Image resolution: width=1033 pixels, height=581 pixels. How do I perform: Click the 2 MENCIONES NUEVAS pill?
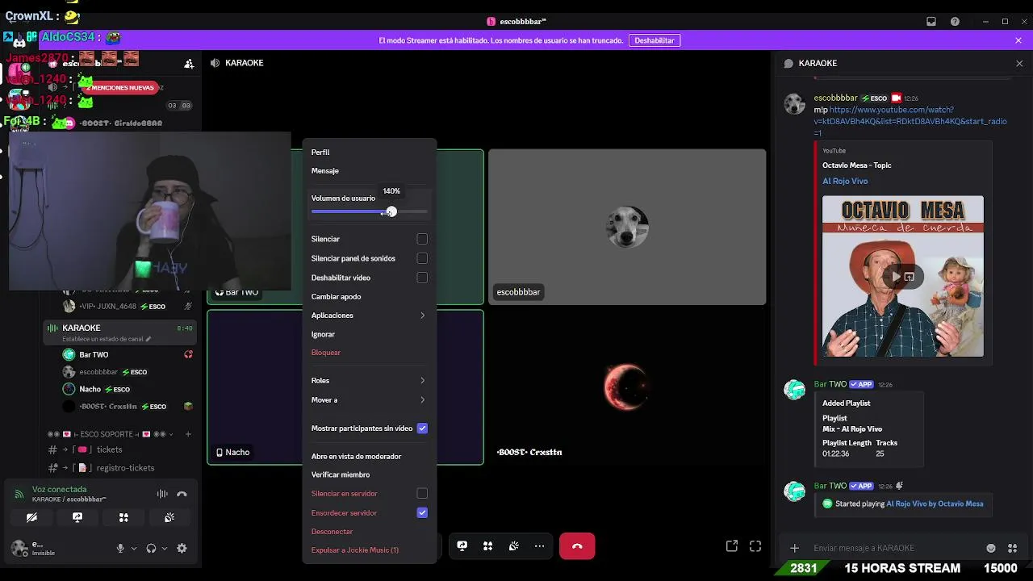[122, 87]
